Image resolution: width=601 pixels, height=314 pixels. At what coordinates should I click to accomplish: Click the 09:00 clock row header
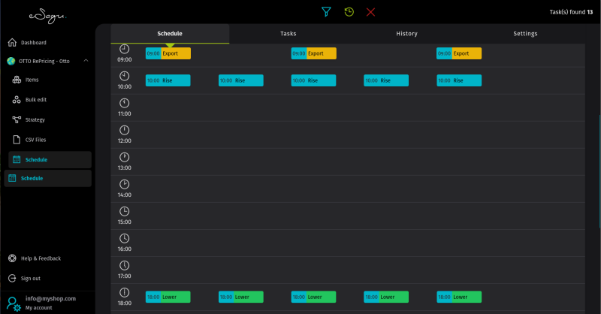pyautogui.click(x=125, y=53)
